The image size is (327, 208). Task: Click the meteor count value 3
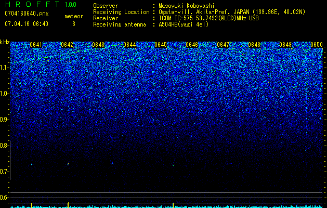click(x=74, y=24)
